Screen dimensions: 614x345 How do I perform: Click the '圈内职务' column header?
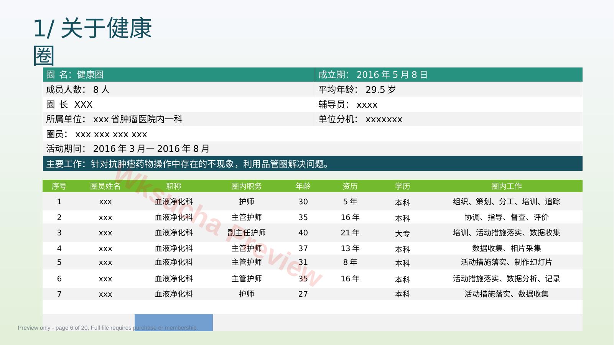click(x=247, y=186)
